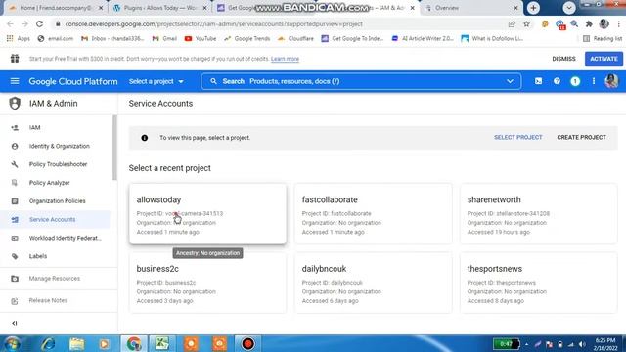The image size is (626, 352).
Task: Open the Google Cloud navigation hamburger menu
Action: pyautogui.click(x=15, y=81)
